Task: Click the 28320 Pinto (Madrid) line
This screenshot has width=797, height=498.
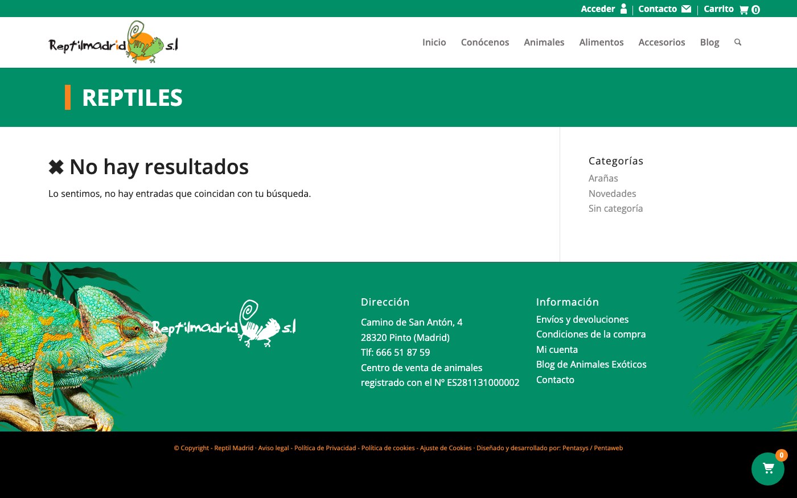Action: coord(405,338)
